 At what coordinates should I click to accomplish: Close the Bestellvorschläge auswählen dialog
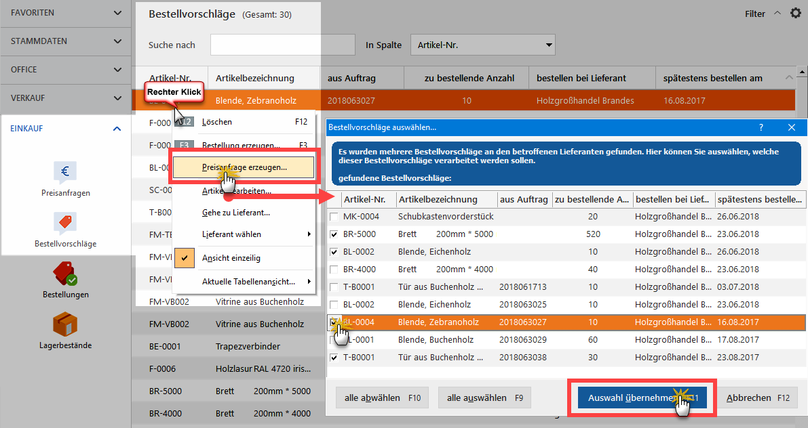792,127
